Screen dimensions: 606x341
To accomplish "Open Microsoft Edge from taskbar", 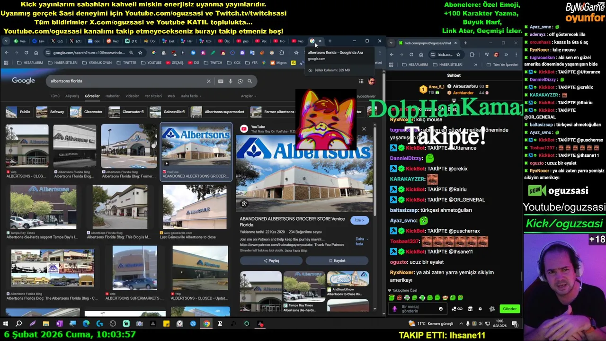I will [86, 324].
